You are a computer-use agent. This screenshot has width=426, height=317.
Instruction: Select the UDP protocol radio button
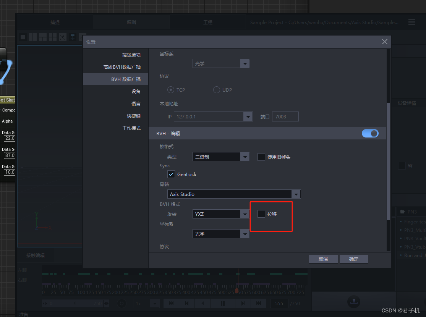(216, 90)
